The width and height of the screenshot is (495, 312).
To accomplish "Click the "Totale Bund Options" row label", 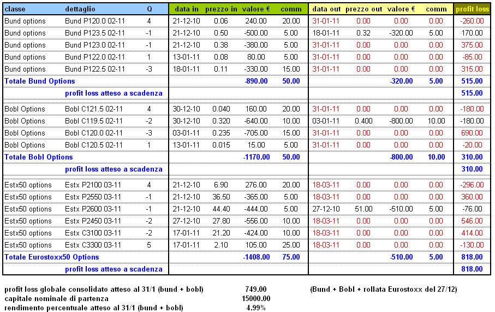I will [x=39, y=81].
